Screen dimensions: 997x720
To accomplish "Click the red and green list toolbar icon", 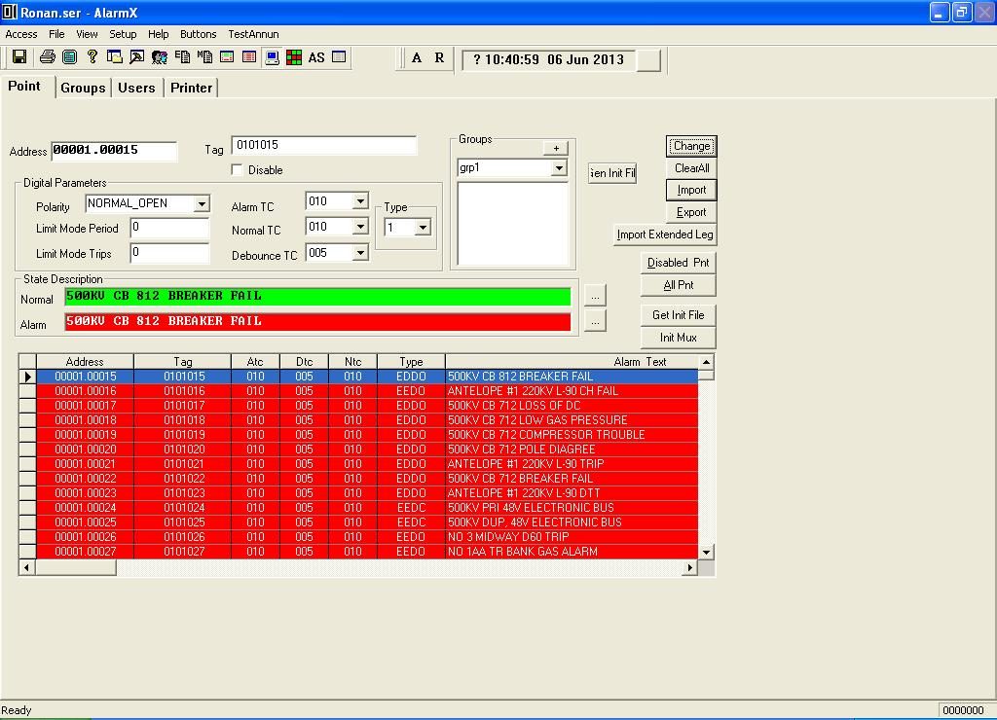I will coord(227,57).
